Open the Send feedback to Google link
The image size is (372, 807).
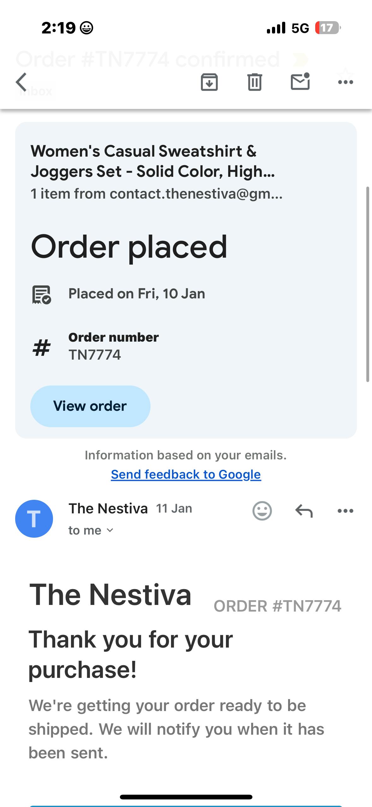pyautogui.click(x=186, y=474)
